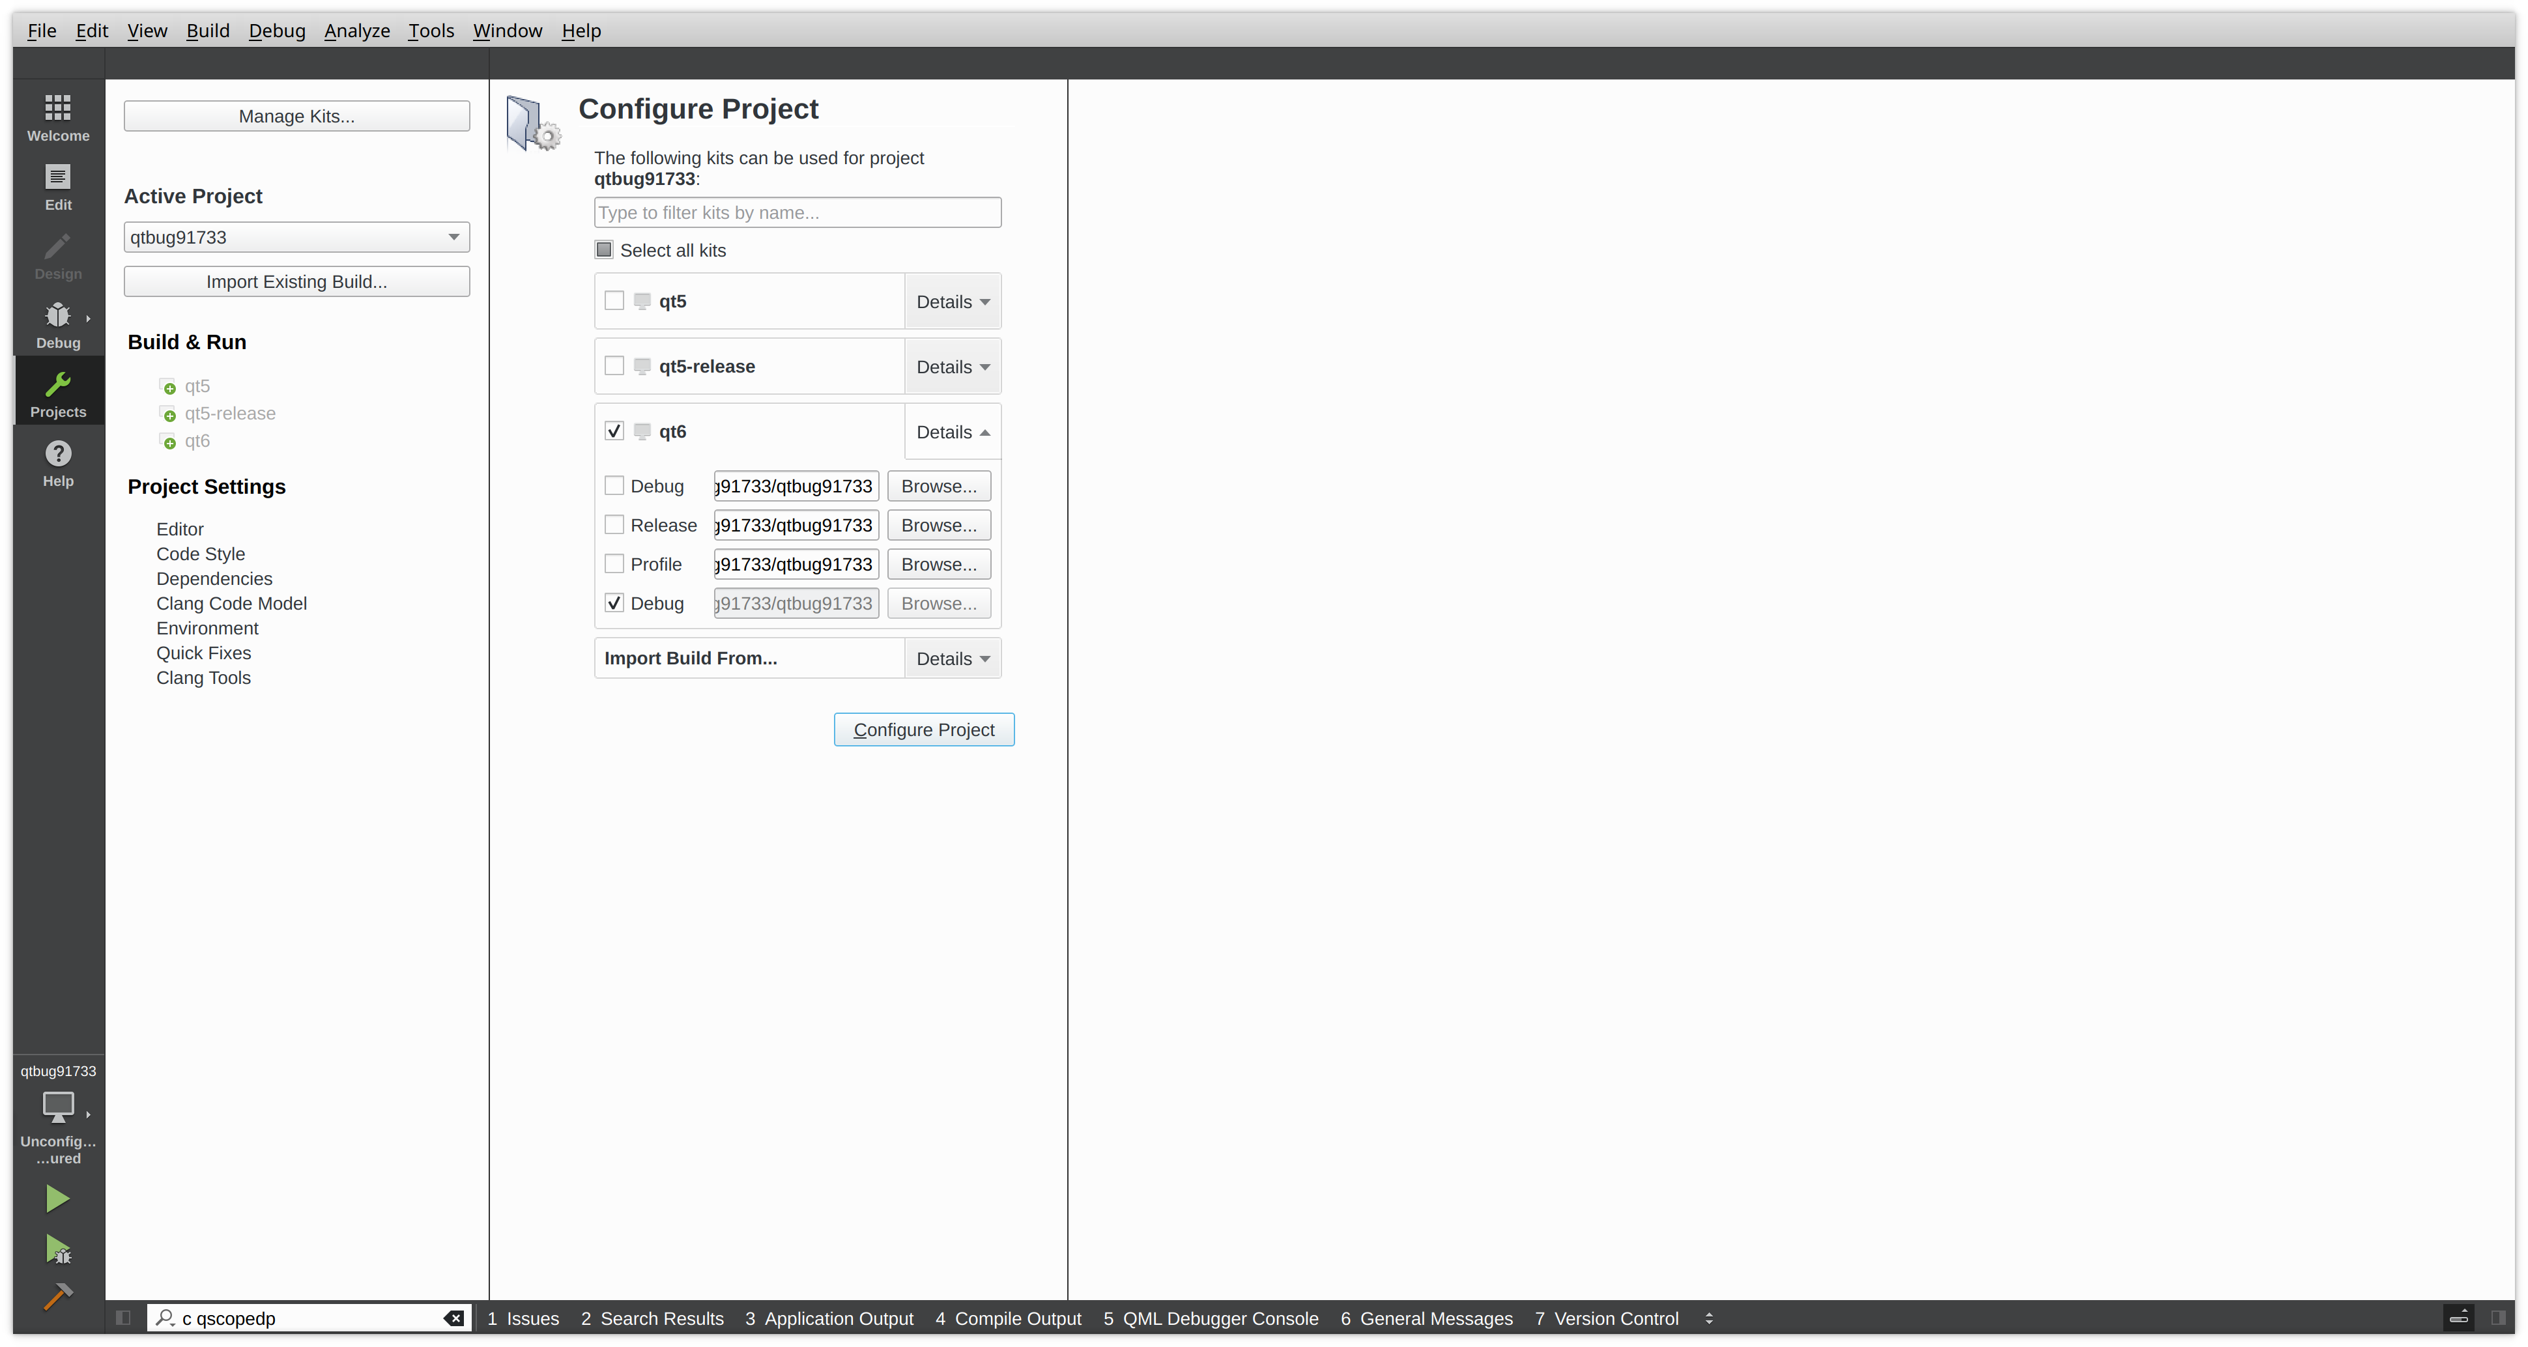The image size is (2528, 1347).
Task: Toggle the Select all kits checkbox
Action: (605, 250)
